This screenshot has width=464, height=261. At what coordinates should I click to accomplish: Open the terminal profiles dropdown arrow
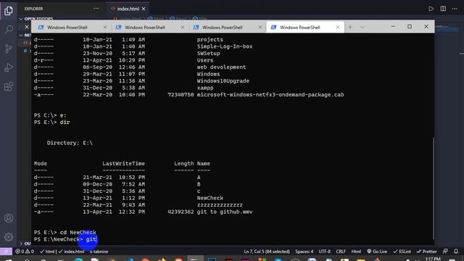point(362,28)
